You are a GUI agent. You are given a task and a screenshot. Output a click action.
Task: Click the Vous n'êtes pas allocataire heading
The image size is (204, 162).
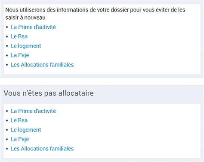(49, 93)
